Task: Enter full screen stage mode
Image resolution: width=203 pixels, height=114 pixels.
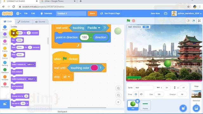Action: pos(200,21)
